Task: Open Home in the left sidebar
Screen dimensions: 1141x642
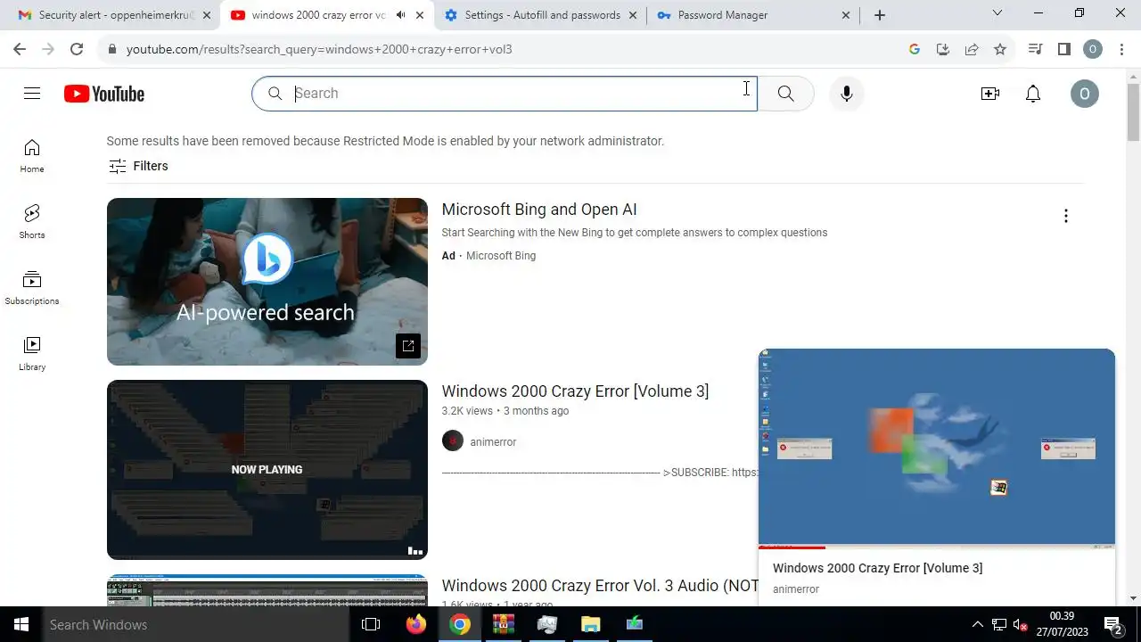Action: tap(32, 156)
